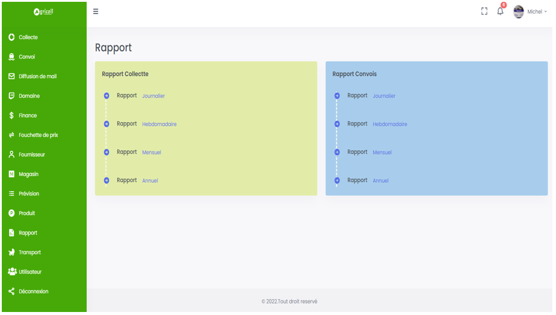Viewport: 556px width, 315px height.
Task: Click the Convoi sidebar icon
Action: pos(11,57)
